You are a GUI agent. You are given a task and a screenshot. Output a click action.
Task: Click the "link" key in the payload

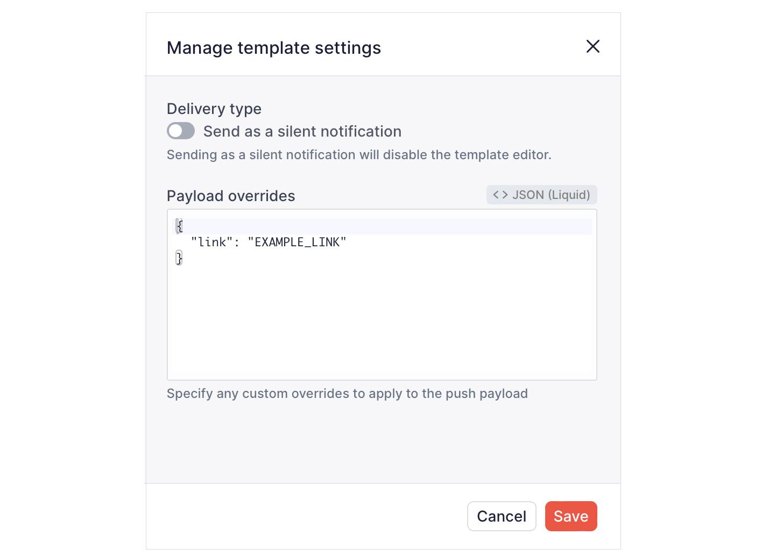click(212, 243)
